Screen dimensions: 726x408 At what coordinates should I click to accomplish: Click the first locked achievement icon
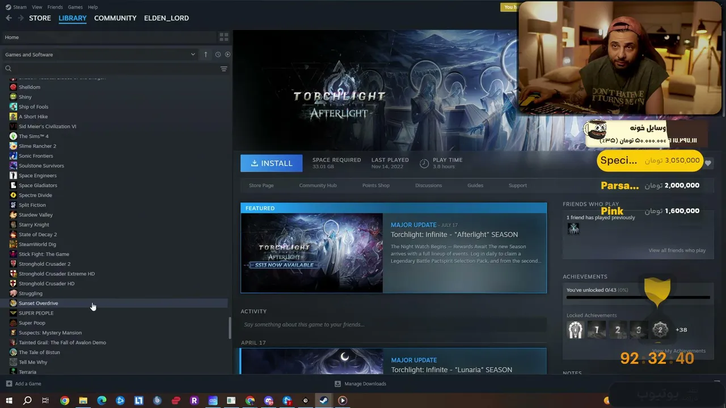[575, 330]
